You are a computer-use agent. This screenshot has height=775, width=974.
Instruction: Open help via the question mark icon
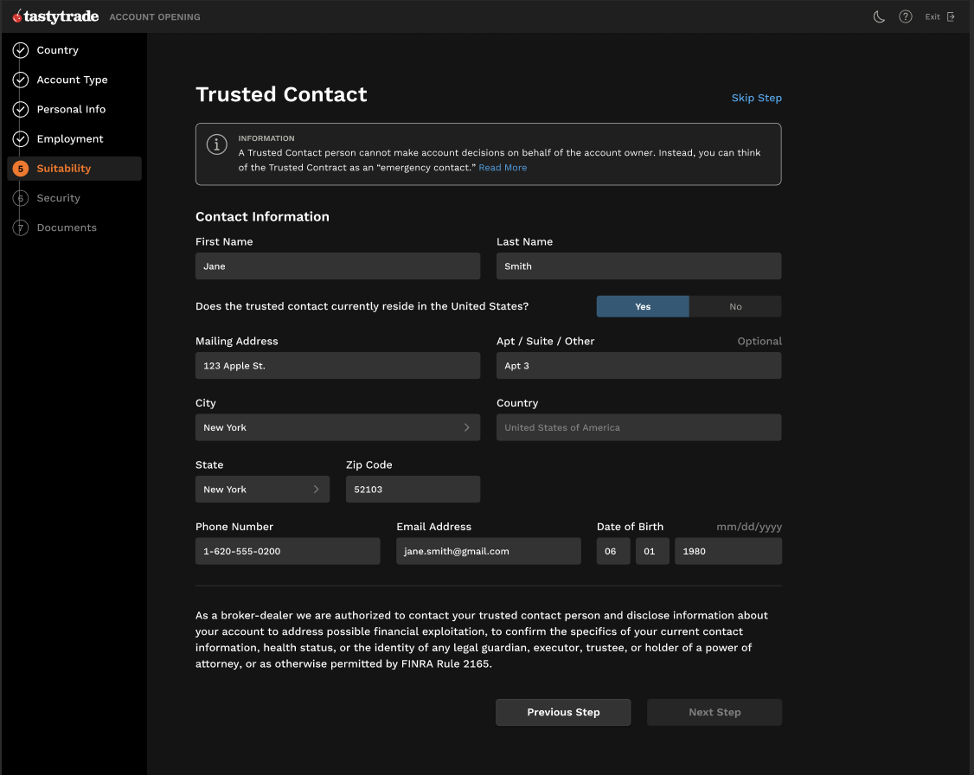(906, 16)
